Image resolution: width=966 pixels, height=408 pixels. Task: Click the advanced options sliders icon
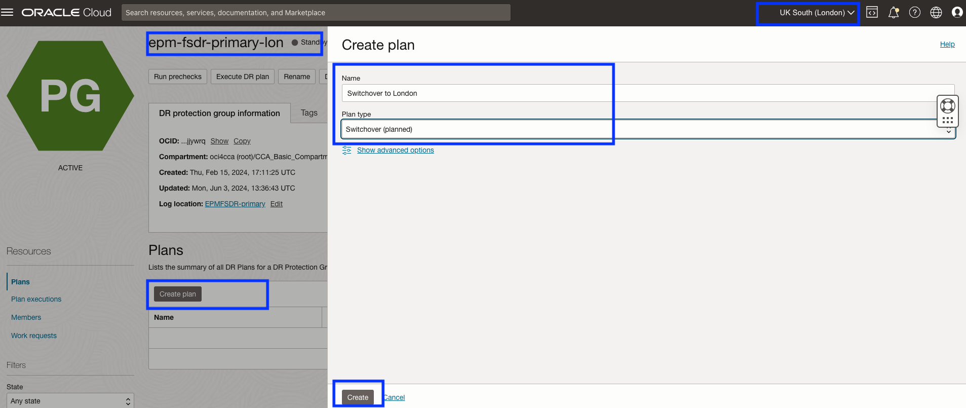point(346,150)
